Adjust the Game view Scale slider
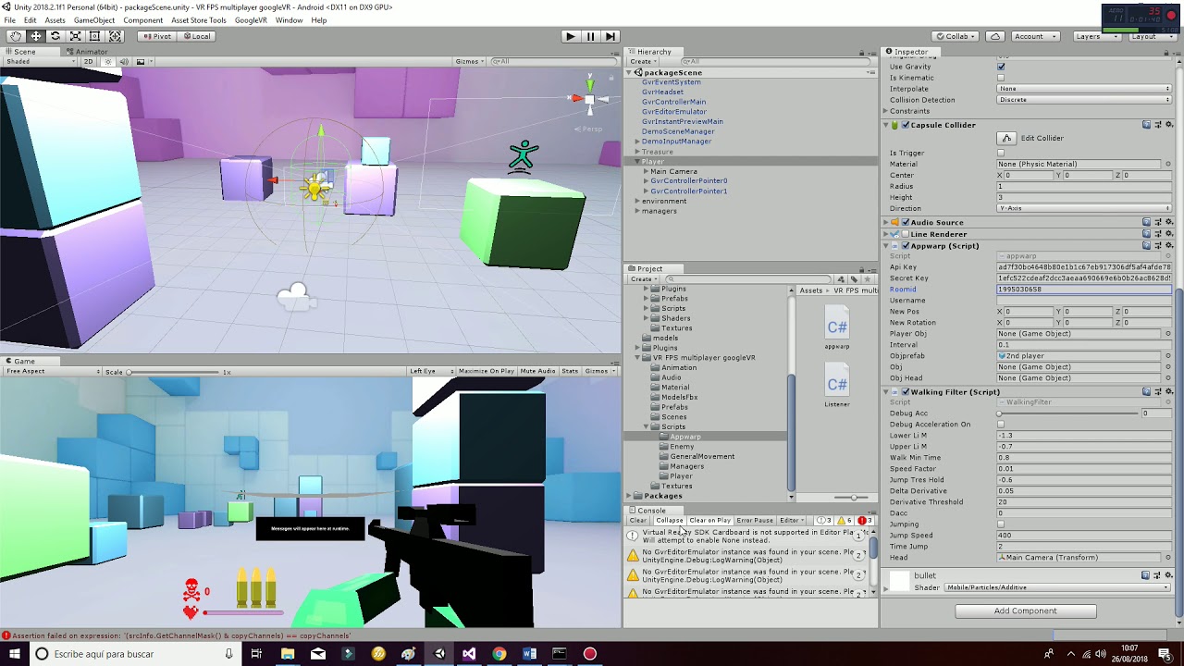This screenshot has height=666, width=1184. pyautogui.click(x=172, y=372)
